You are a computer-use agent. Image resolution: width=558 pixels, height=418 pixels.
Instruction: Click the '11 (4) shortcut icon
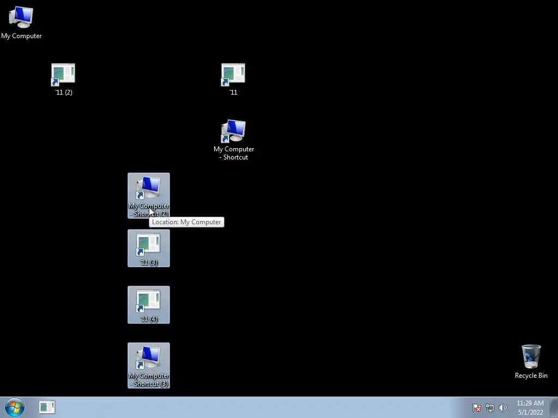(149, 305)
